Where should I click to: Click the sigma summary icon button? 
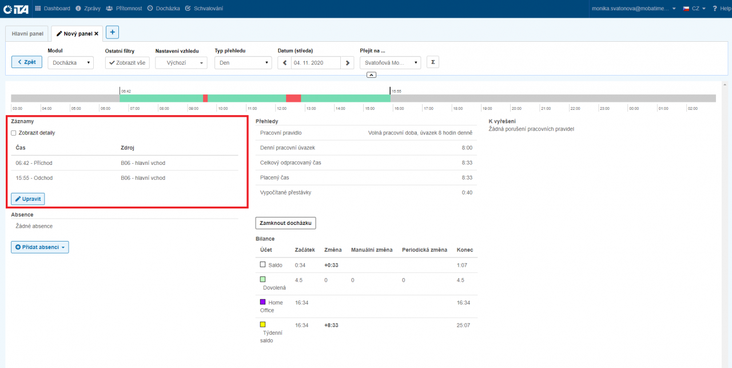click(x=432, y=62)
